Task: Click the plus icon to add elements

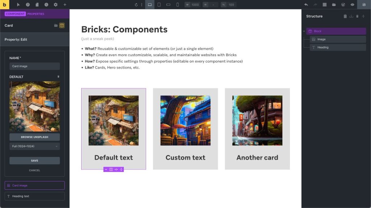Action: [65, 5]
